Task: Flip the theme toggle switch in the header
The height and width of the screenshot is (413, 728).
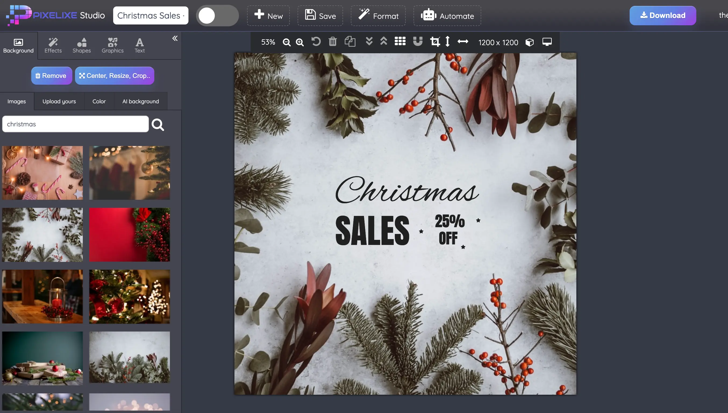Action: pos(217,15)
